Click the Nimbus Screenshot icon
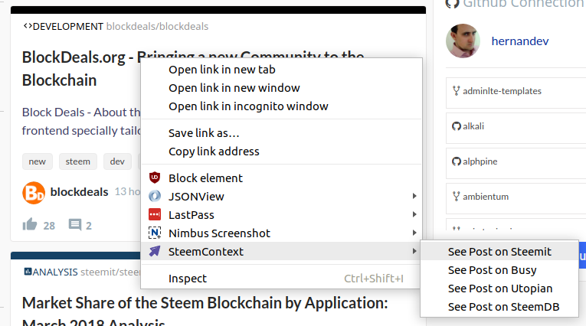The width and height of the screenshot is (586, 326). 155,233
